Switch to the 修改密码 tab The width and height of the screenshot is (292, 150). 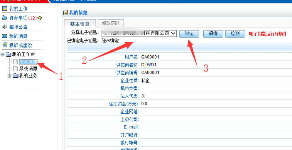coord(111,23)
